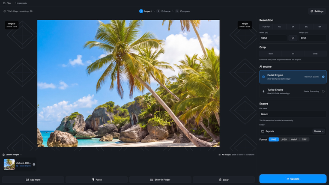Go to the Import step

(145, 11)
